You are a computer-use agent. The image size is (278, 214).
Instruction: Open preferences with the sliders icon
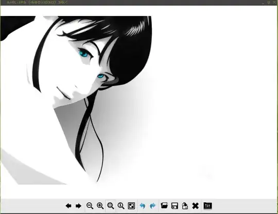pyautogui.click(x=207, y=206)
